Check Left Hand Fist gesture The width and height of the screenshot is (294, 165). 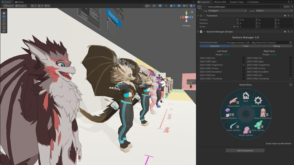(243, 58)
